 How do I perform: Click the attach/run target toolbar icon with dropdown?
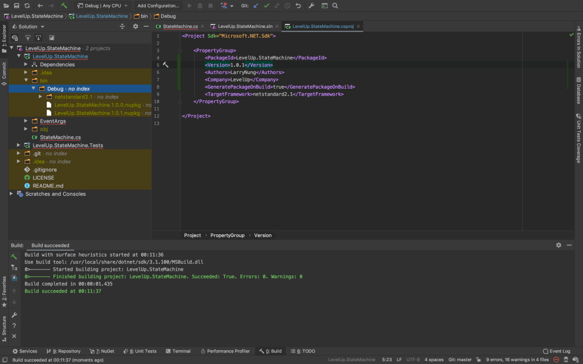pos(227,6)
